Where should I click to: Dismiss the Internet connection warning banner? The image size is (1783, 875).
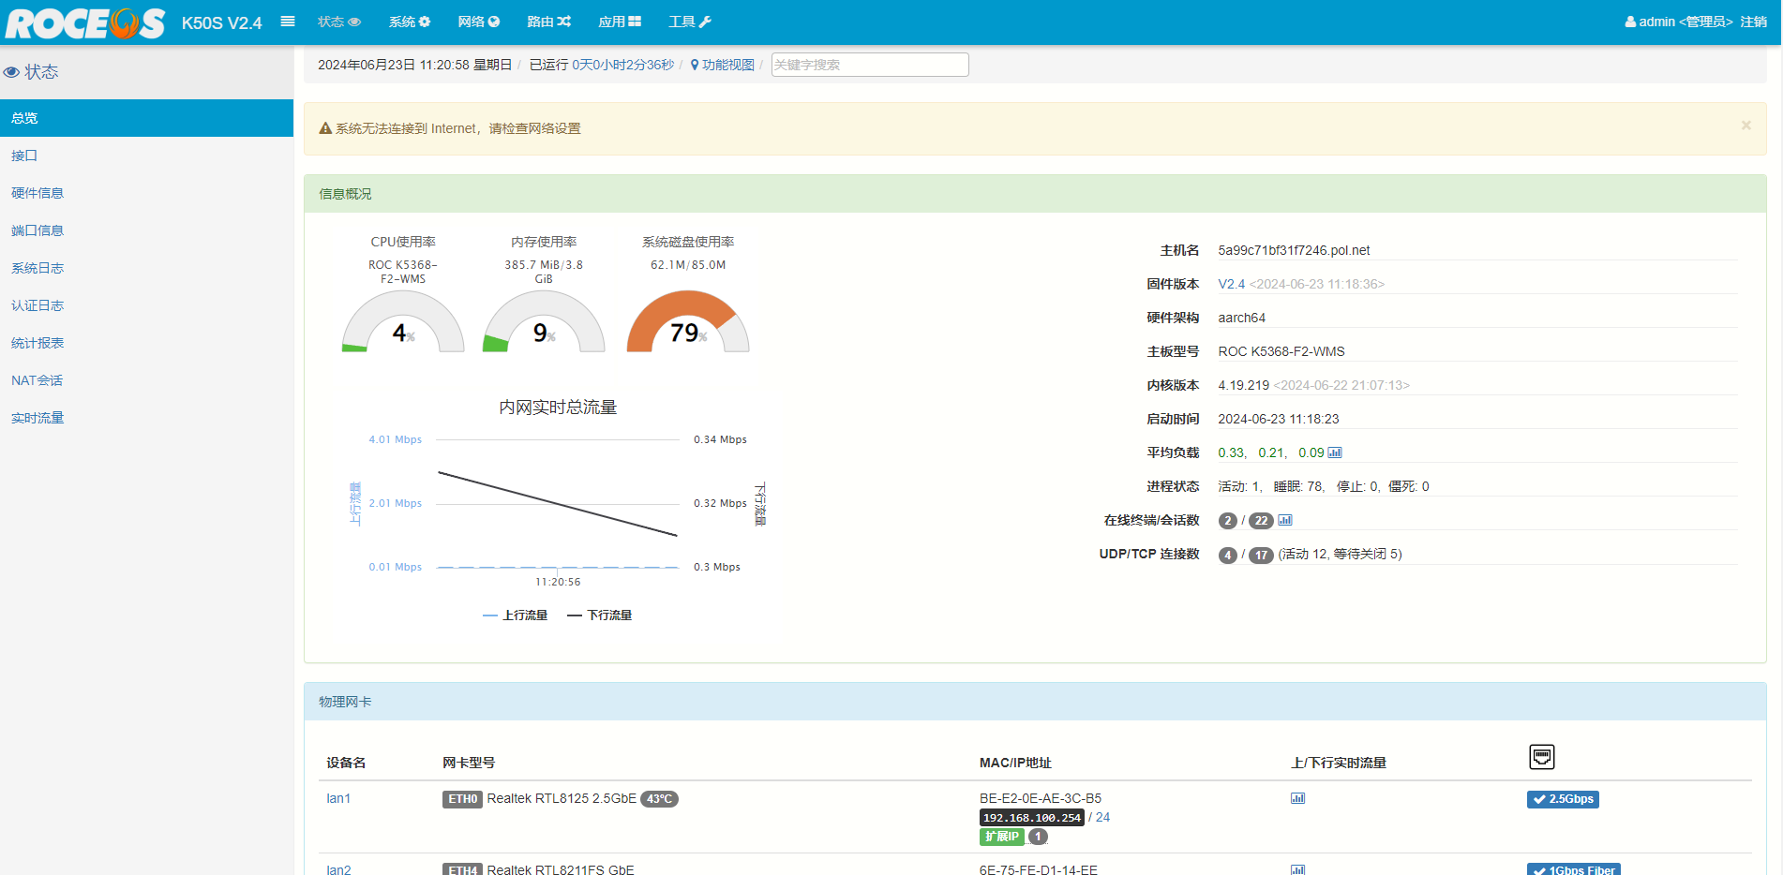[x=1746, y=126]
